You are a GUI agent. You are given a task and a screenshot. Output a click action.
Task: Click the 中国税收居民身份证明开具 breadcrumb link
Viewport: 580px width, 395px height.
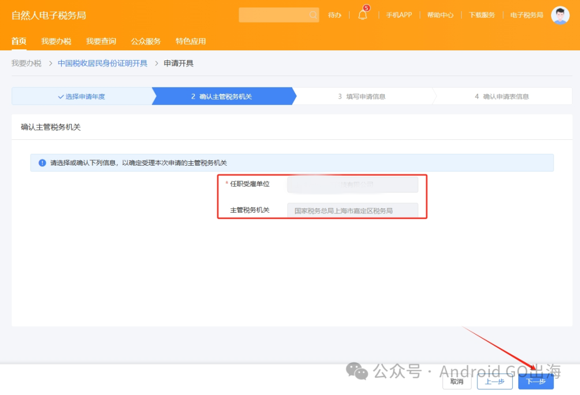103,63
